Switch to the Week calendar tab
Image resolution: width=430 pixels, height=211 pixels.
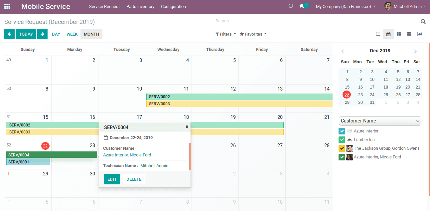click(72, 34)
